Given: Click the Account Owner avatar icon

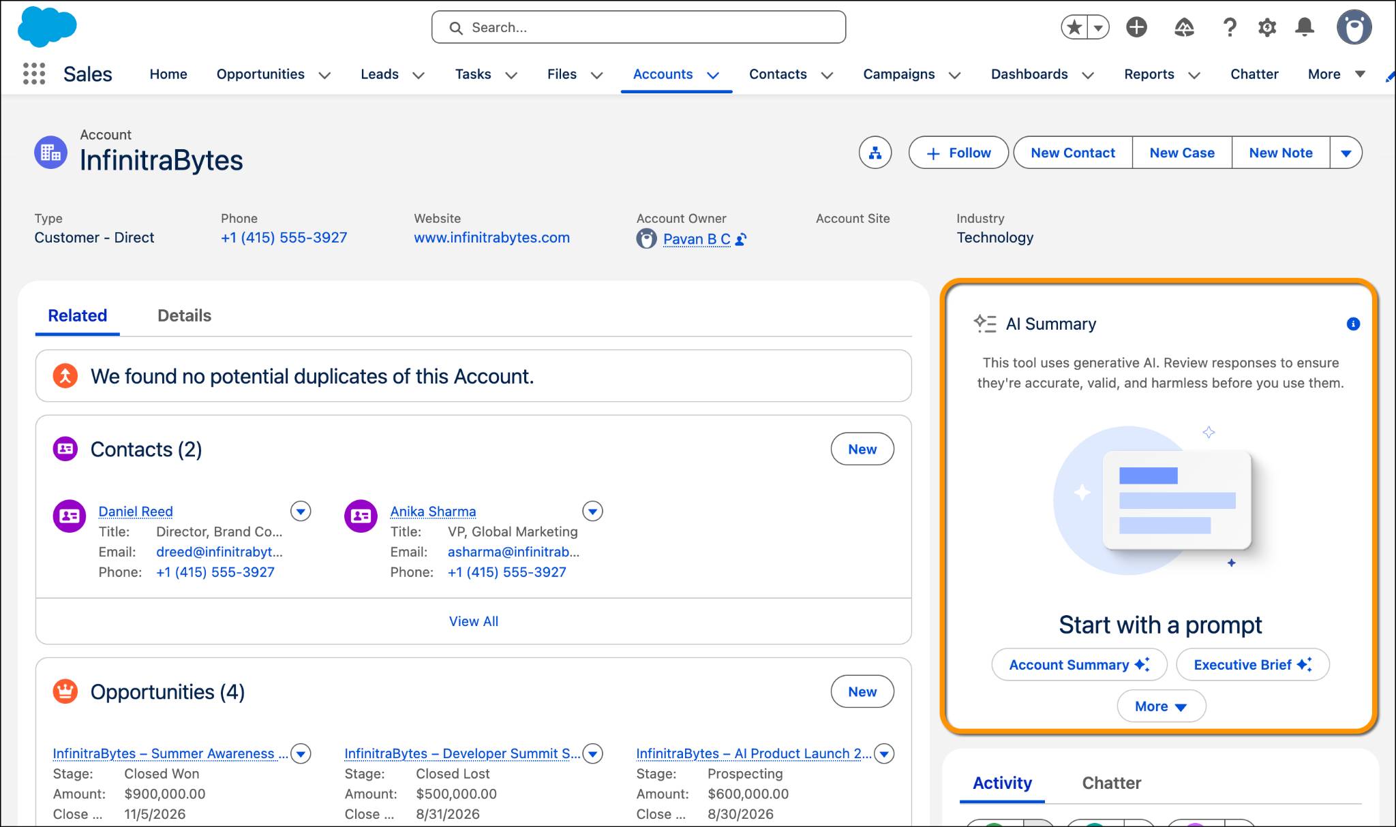Looking at the screenshot, I should point(646,238).
